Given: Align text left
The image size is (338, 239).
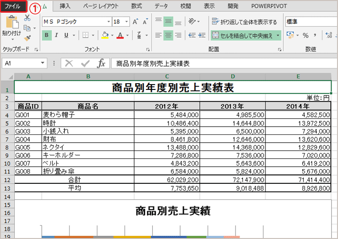Looking at the screenshot, I should (x=158, y=35).
